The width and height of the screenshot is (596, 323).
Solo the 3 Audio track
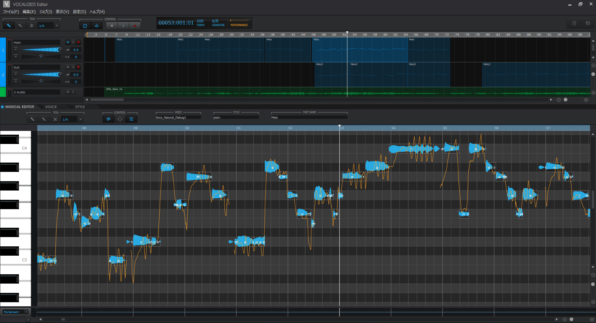73,92
